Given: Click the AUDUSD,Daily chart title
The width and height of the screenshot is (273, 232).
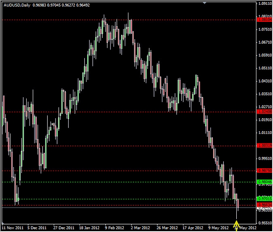Looking at the screenshot, I should click(17, 5).
